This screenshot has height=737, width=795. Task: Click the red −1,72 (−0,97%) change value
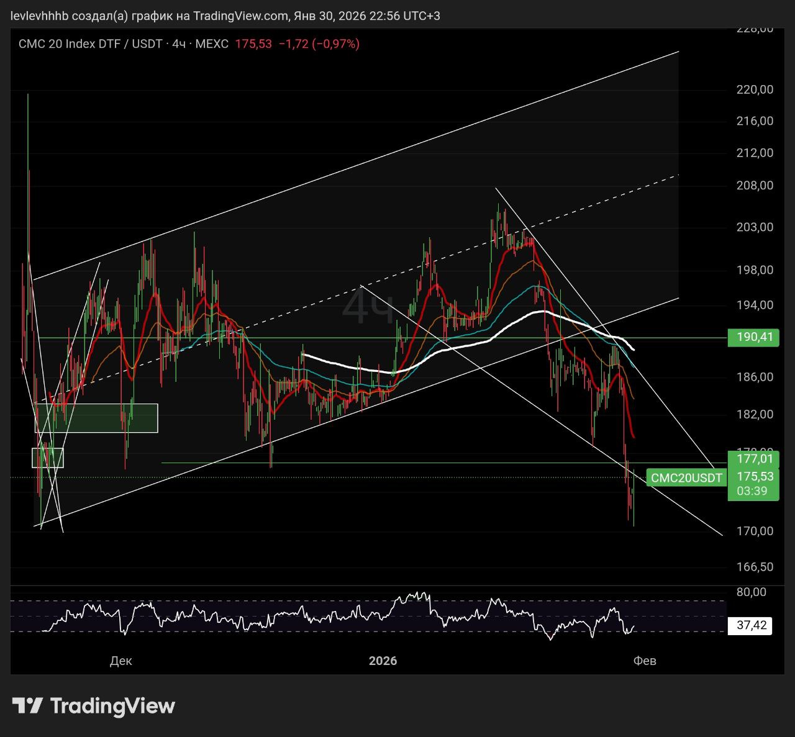click(319, 43)
